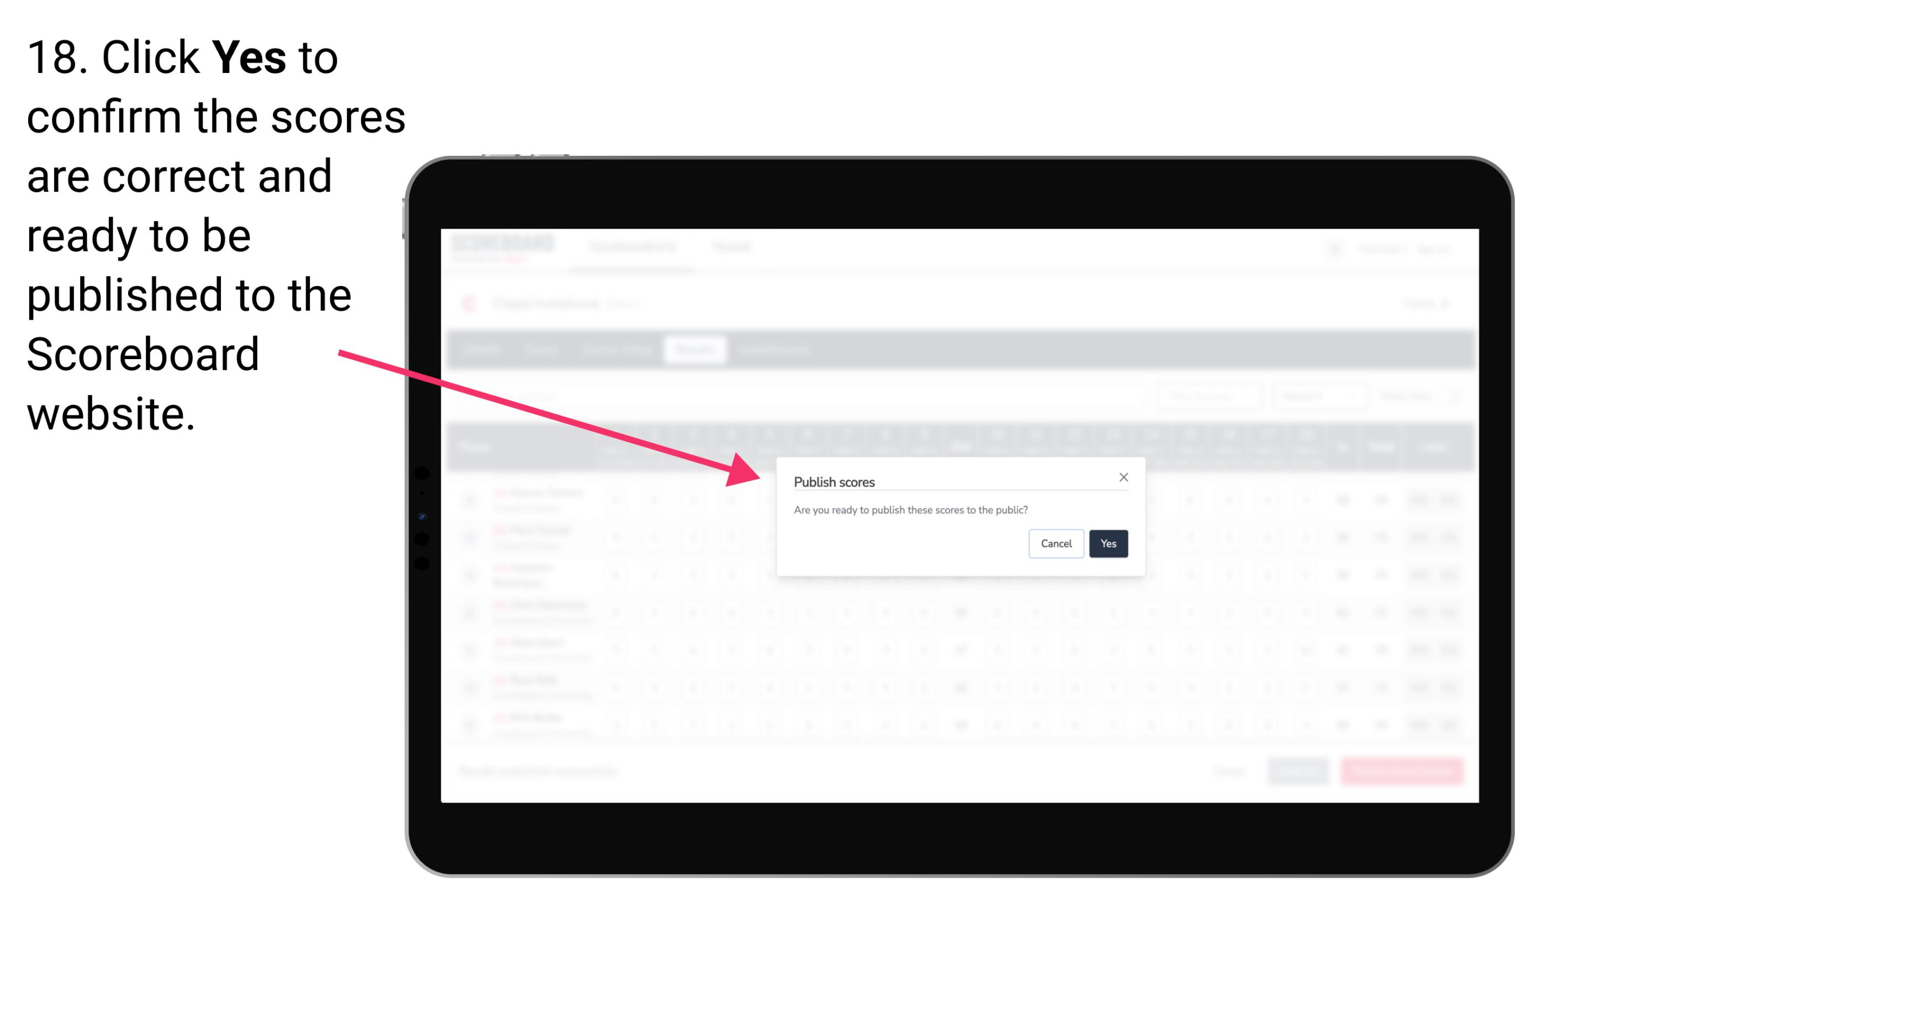Close the Publish scores dialog
The image size is (1917, 1032).
[1121, 478]
